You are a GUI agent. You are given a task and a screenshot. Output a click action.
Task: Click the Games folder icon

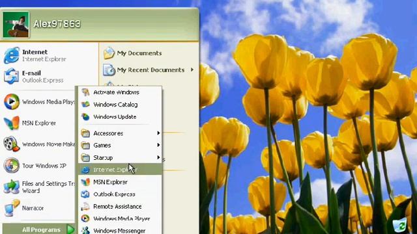85,146
